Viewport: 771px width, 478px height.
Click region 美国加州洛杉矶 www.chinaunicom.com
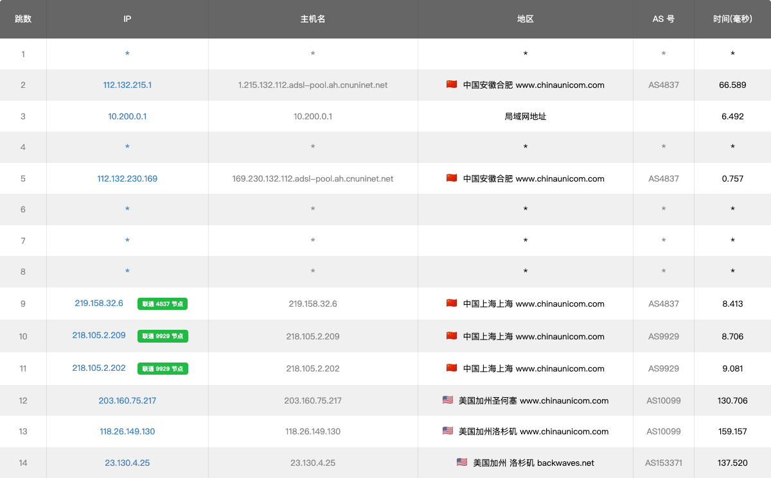pyautogui.click(x=533, y=431)
